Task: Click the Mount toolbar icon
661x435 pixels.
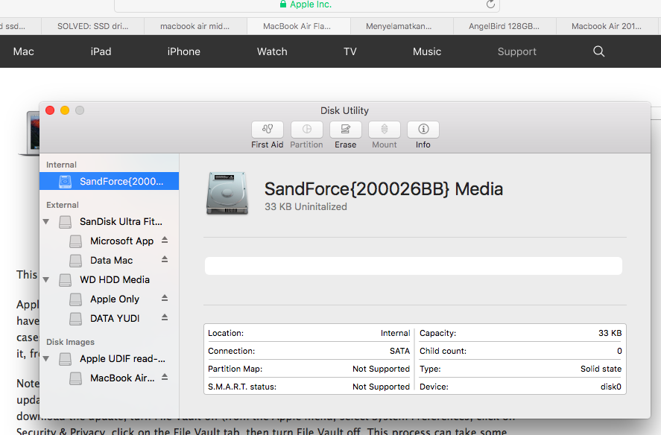Action: (x=385, y=130)
